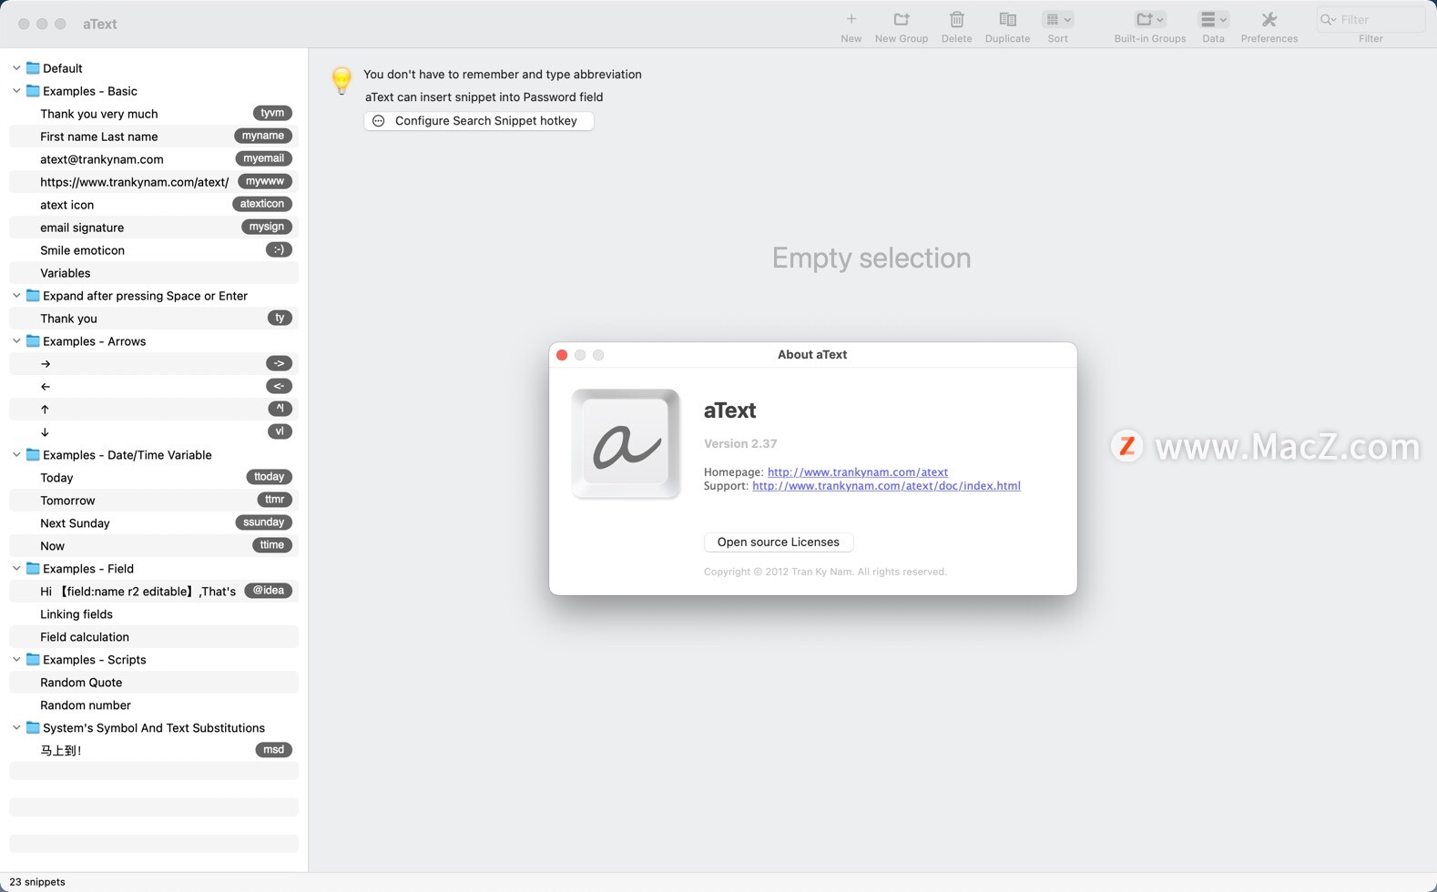Viewport: 1437px width, 892px height.
Task: Collapse the Examples - Field group
Action: tap(16, 569)
